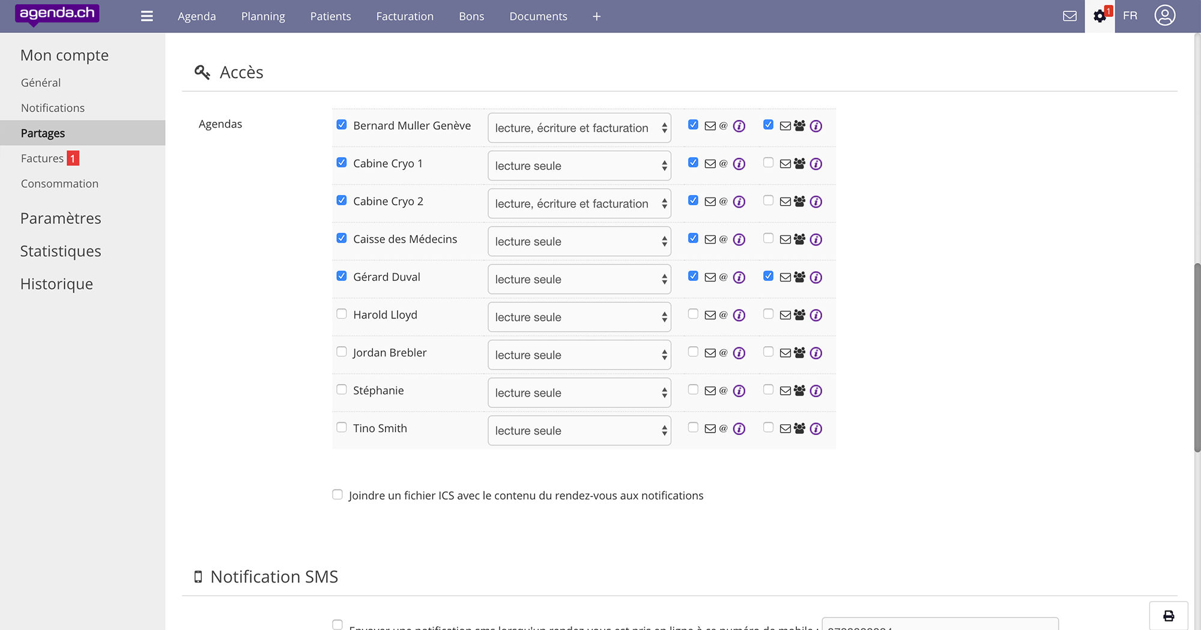1201x630 pixels.
Task: Change Bernard Muller Genève access level dropdown
Action: click(579, 128)
